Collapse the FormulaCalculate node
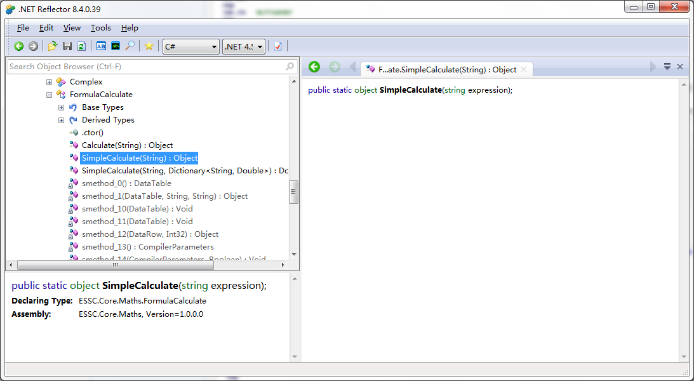Image resolution: width=694 pixels, height=381 pixels. click(49, 95)
